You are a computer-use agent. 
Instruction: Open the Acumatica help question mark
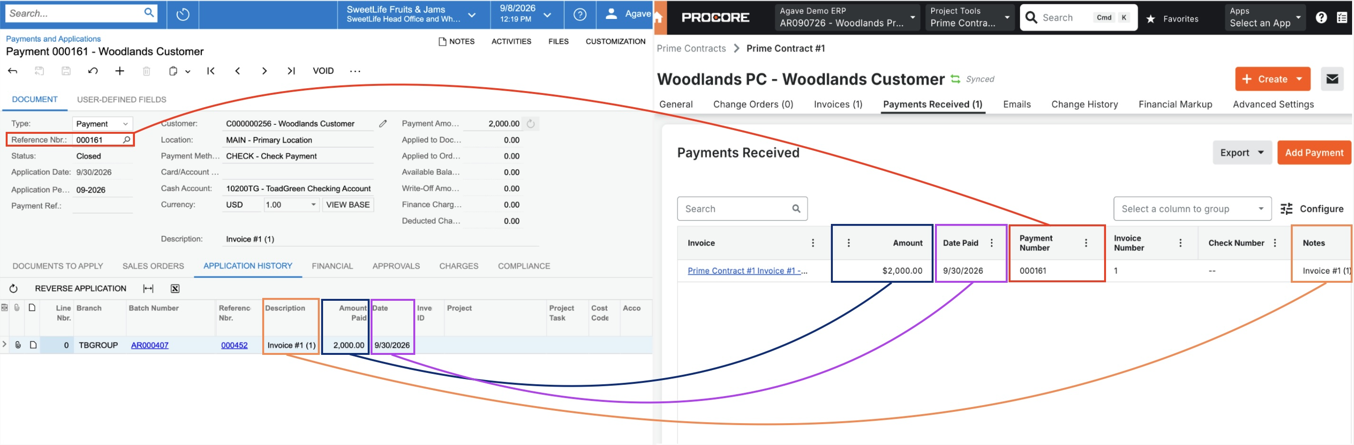[580, 14]
